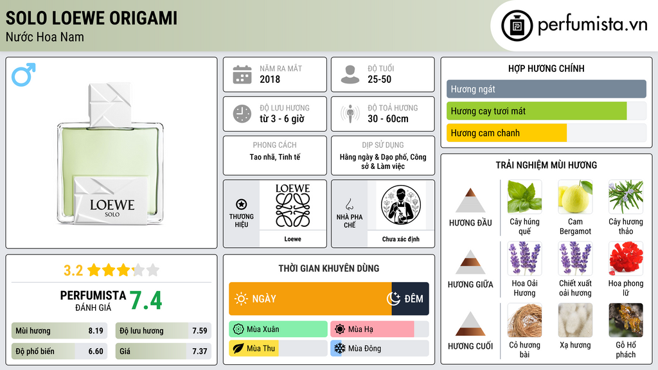Click the Nước Hoa Nam subtitle
This screenshot has width=658, height=370.
tap(44, 37)
